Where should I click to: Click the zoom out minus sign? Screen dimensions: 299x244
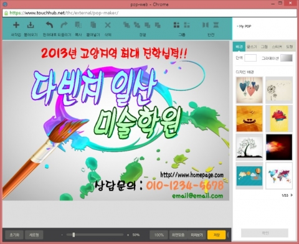click(62, 235)
